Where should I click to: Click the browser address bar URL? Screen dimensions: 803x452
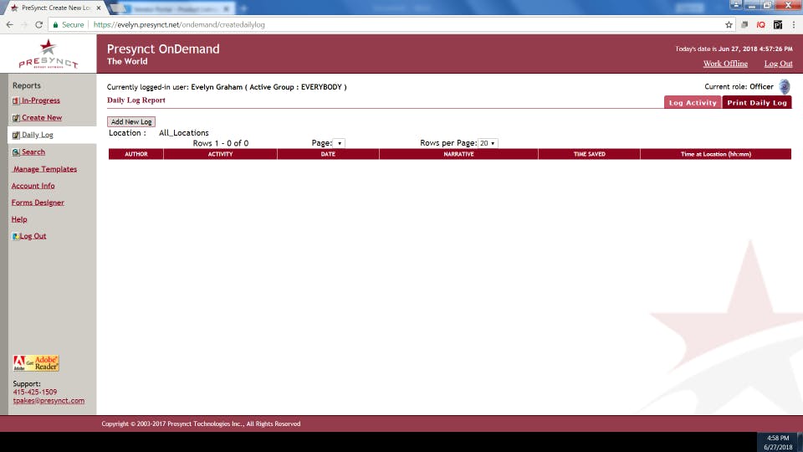[x=179, y=24]
